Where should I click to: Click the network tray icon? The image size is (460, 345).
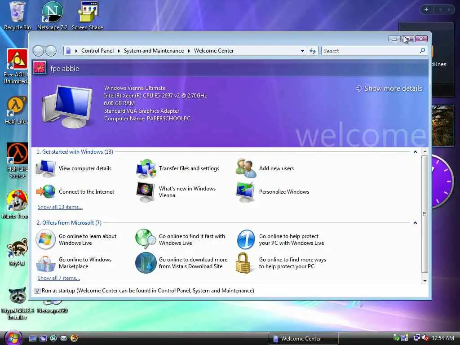tap(416, 338)
